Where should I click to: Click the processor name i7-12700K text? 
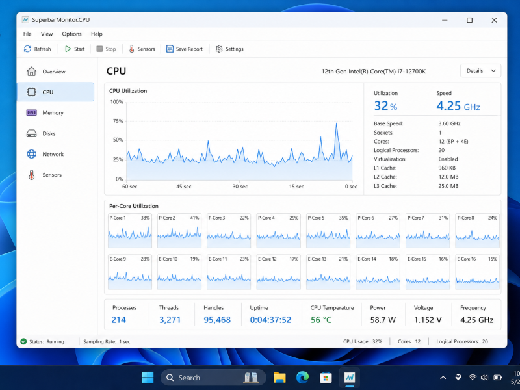click(x=373, y=71)
